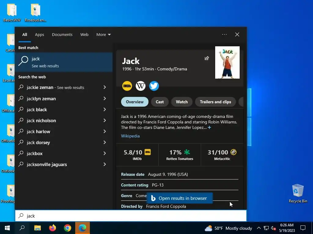
Task: Show hidden tray icons arrow
Action: [259, 228]
